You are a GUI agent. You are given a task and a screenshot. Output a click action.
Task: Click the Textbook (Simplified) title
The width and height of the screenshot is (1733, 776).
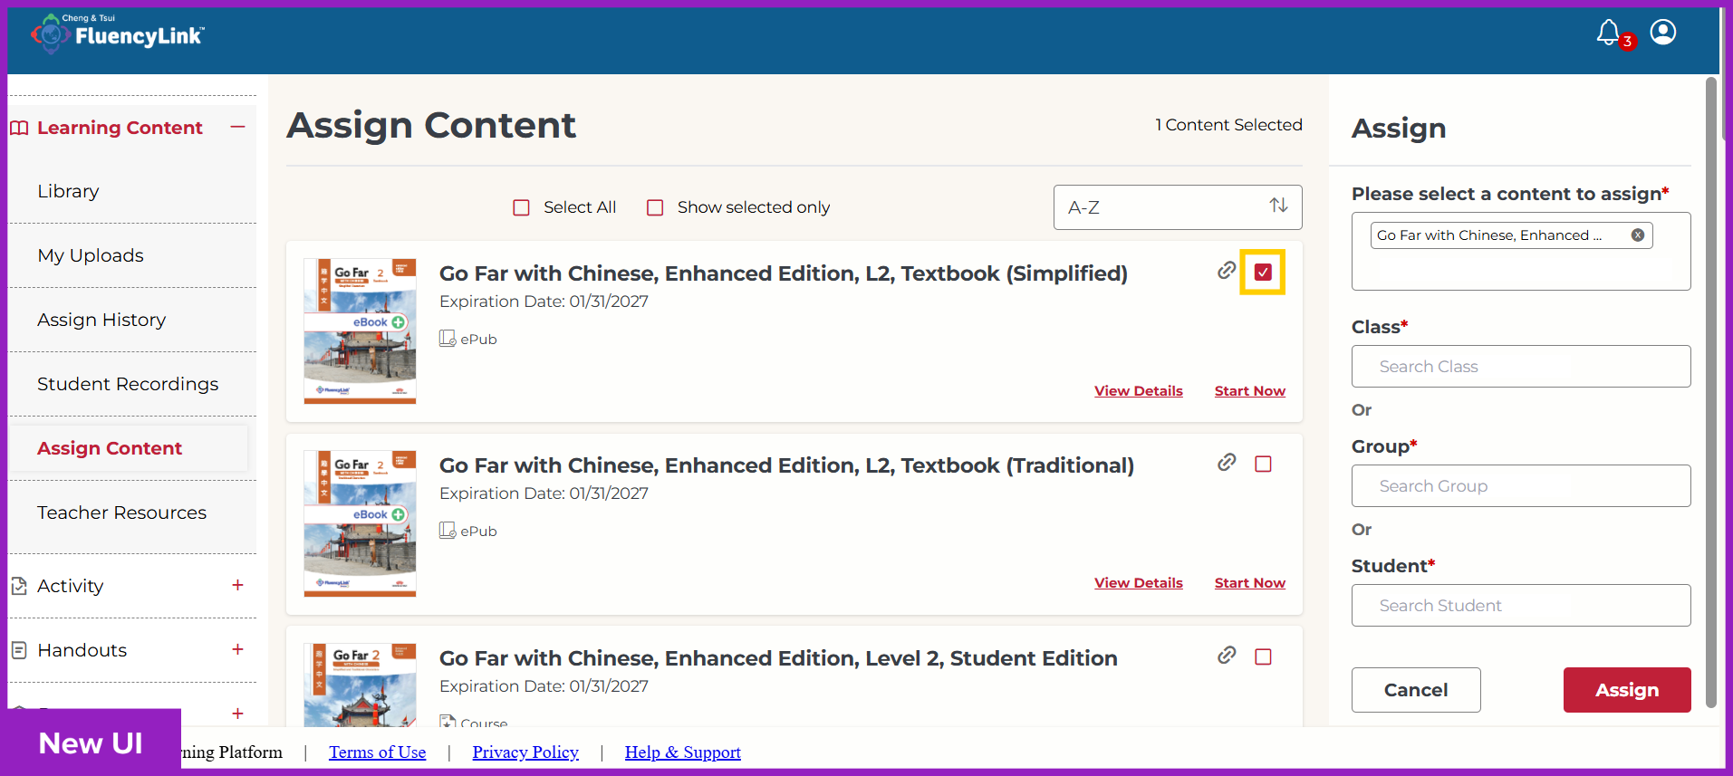(784, 273)
